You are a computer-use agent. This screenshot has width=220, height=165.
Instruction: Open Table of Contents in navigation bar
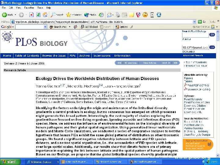point(27,56)
